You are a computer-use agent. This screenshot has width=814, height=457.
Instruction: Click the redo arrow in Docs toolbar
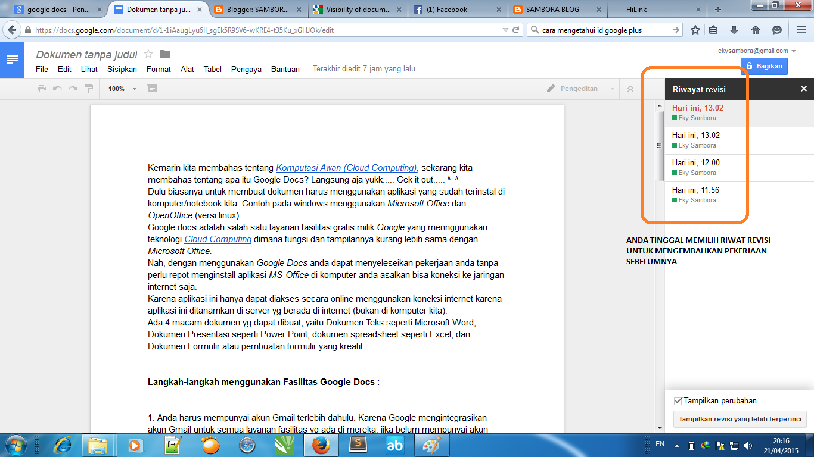tap(73, 89)
